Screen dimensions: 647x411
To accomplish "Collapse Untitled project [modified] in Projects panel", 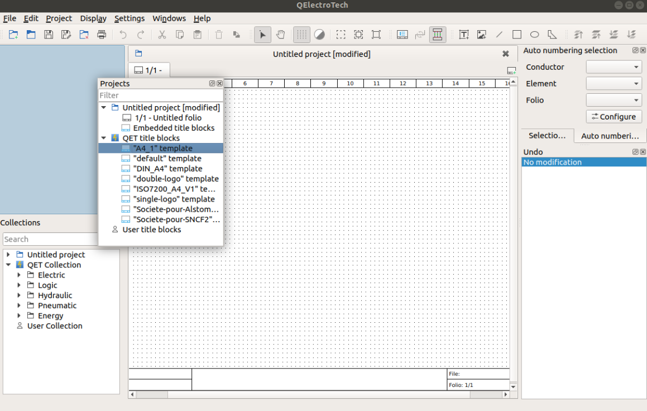I will click(104, 108).
